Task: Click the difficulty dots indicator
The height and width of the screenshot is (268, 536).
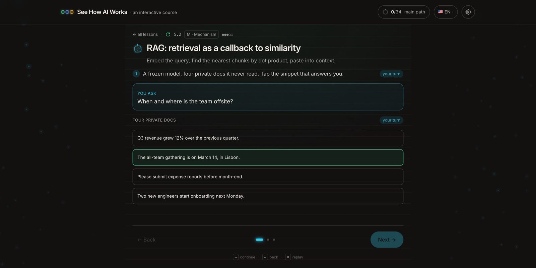Action: pyautogui.click(x=227, y=35)
